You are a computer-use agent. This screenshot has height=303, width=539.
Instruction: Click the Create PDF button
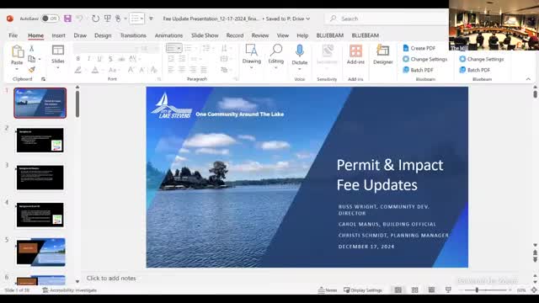pyautogui.click(x=419, y=48)
